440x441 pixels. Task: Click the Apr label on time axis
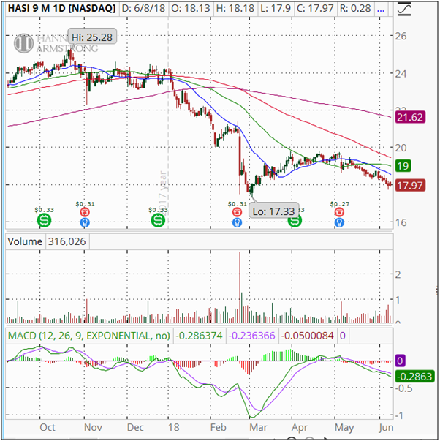click(x=300, y=428)
